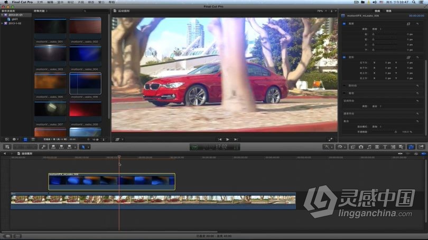Jump to the previous edit point in viewer
Viewport: 428px width, 240px height.
[x=220, y=139]
